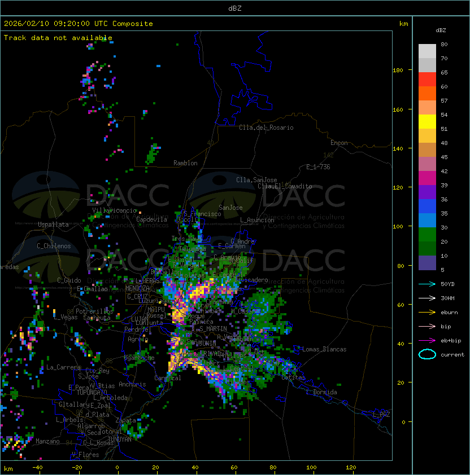Pick the bright yellow swatch in the dBZ scale
The height and width of the screenshot is (475, 470).
tap(427, 122)
